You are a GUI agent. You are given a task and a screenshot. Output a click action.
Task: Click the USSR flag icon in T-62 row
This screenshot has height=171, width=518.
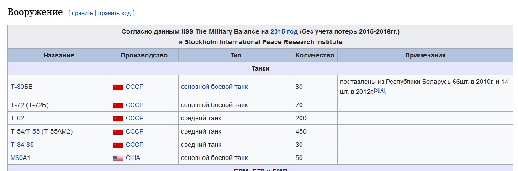click(x=118, y=119)
